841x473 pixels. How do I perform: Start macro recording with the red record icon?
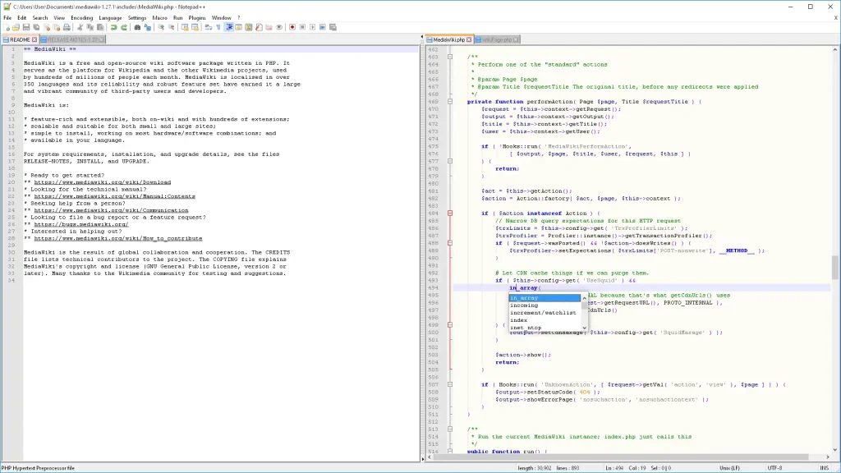click(292, 27)
